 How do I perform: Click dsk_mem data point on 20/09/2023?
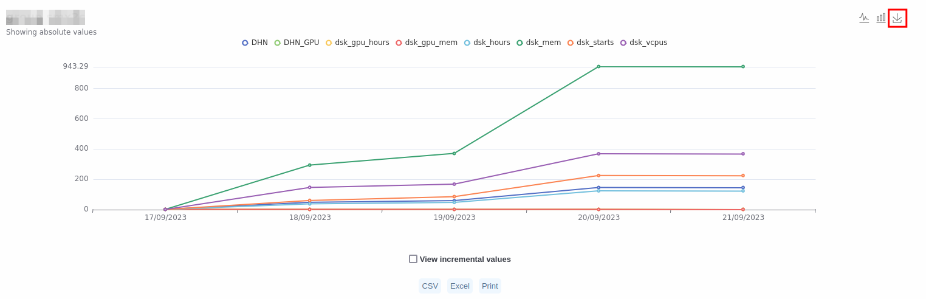click(598, 67)
